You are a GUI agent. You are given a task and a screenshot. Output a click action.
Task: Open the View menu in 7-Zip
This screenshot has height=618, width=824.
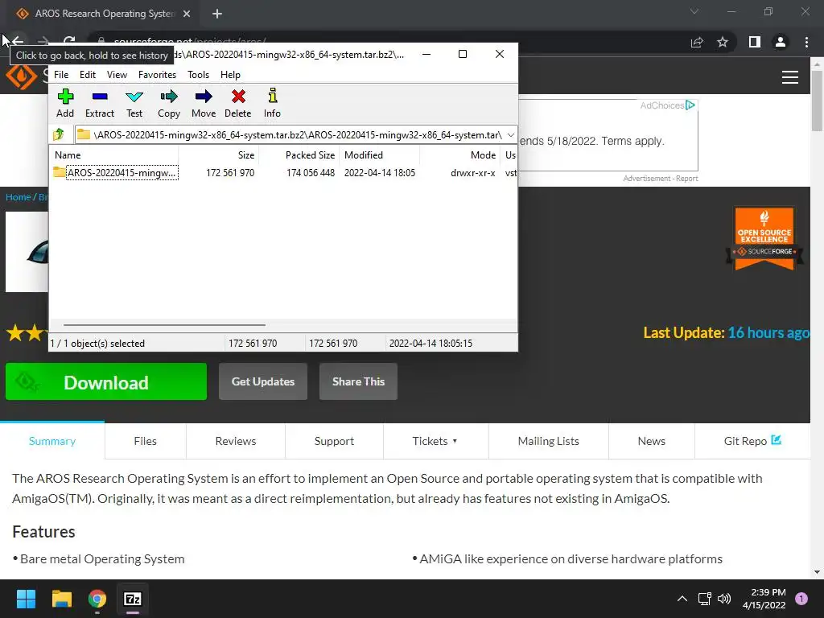coord(117,75)
